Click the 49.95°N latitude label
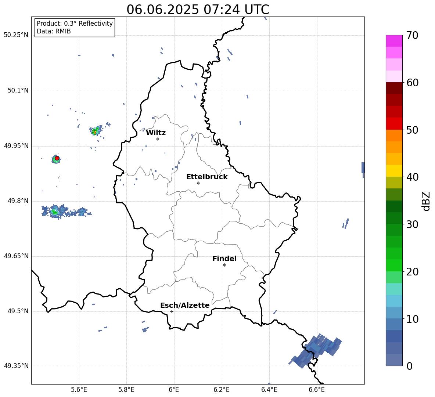435x397 pixels. (16, 146)
